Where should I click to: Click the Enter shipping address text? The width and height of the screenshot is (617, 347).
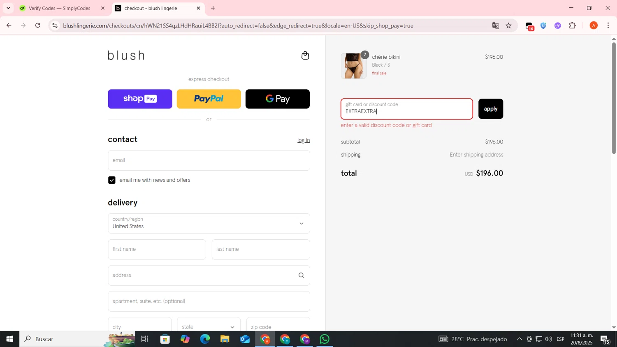coord(476,155)
